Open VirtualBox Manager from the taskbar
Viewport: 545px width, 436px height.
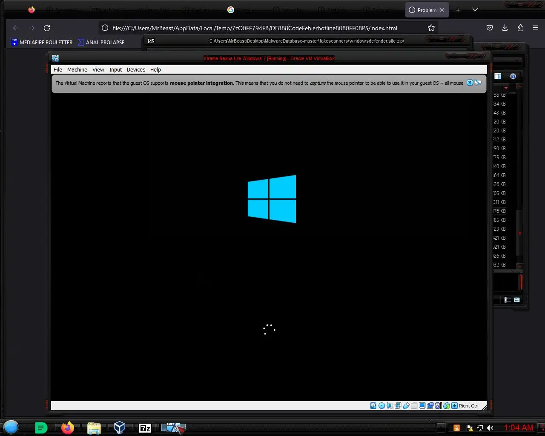(x=120, y=427)
